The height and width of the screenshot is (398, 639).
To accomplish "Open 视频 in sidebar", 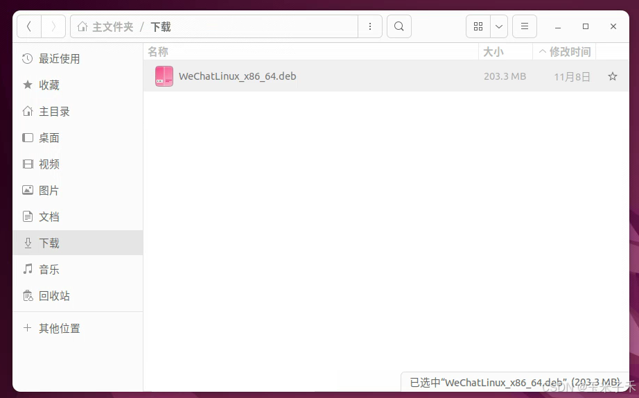I will tap(78, 164).
